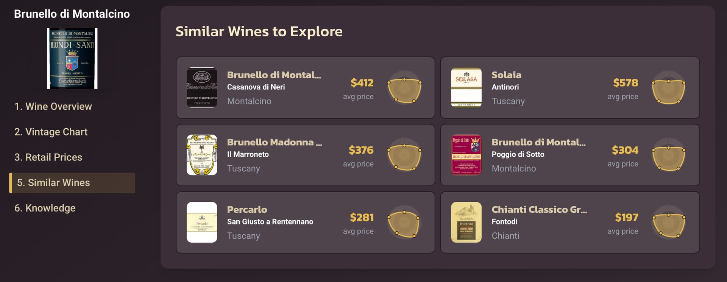Click the Il Marroneto flavor radar icon

pyautogui.click(x=404, y=155)
